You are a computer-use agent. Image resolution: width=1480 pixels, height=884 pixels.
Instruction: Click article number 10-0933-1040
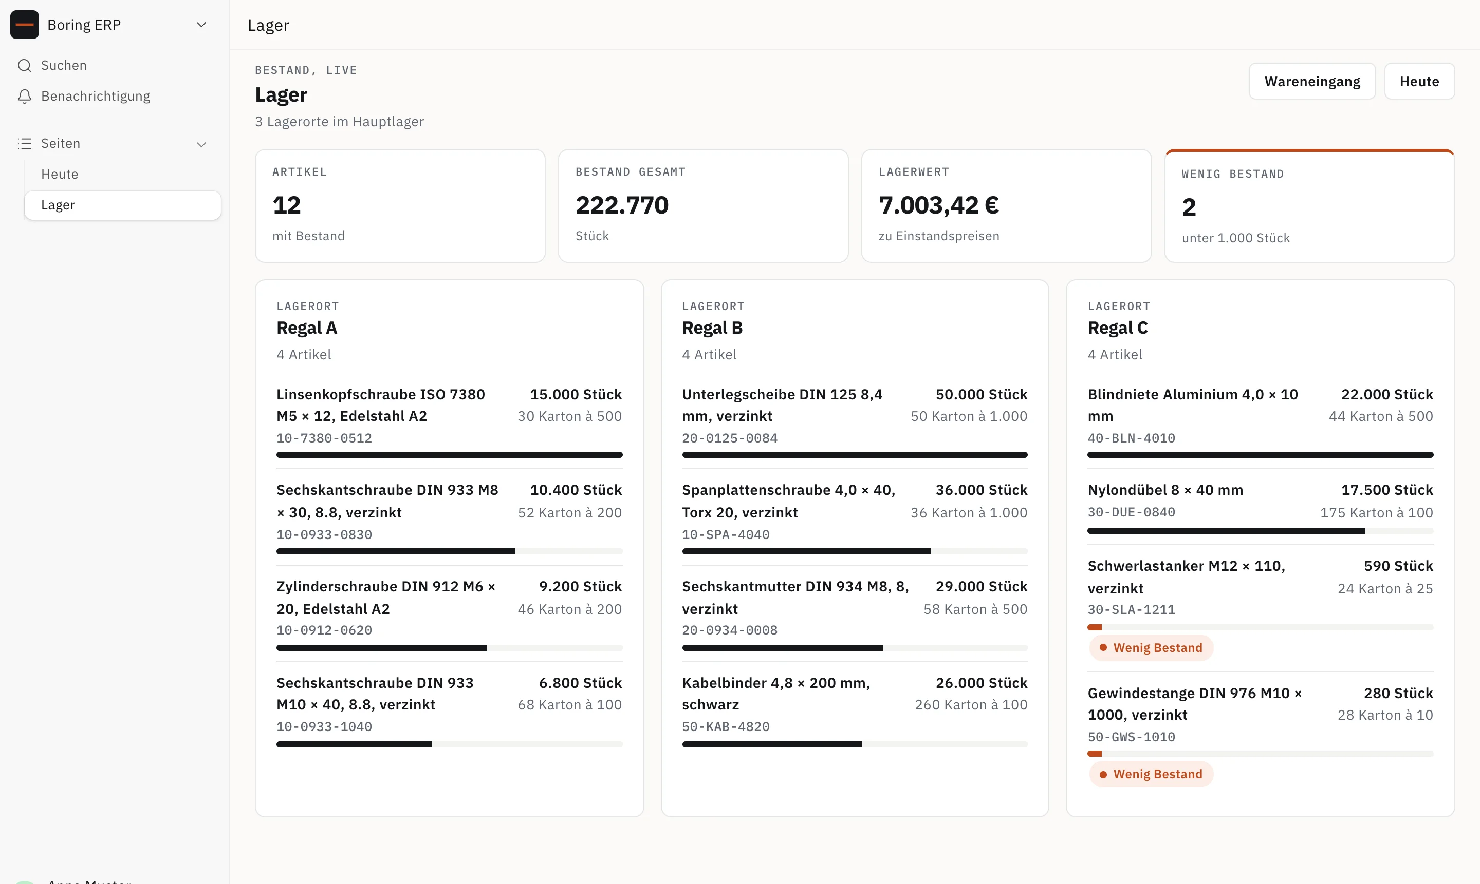(324, 727)
